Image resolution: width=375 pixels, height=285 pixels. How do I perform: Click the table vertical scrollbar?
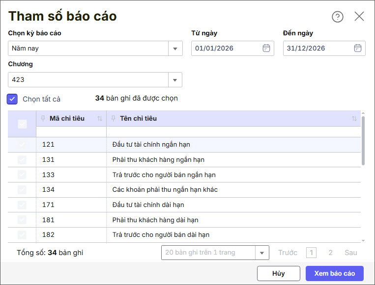[363, 140]
